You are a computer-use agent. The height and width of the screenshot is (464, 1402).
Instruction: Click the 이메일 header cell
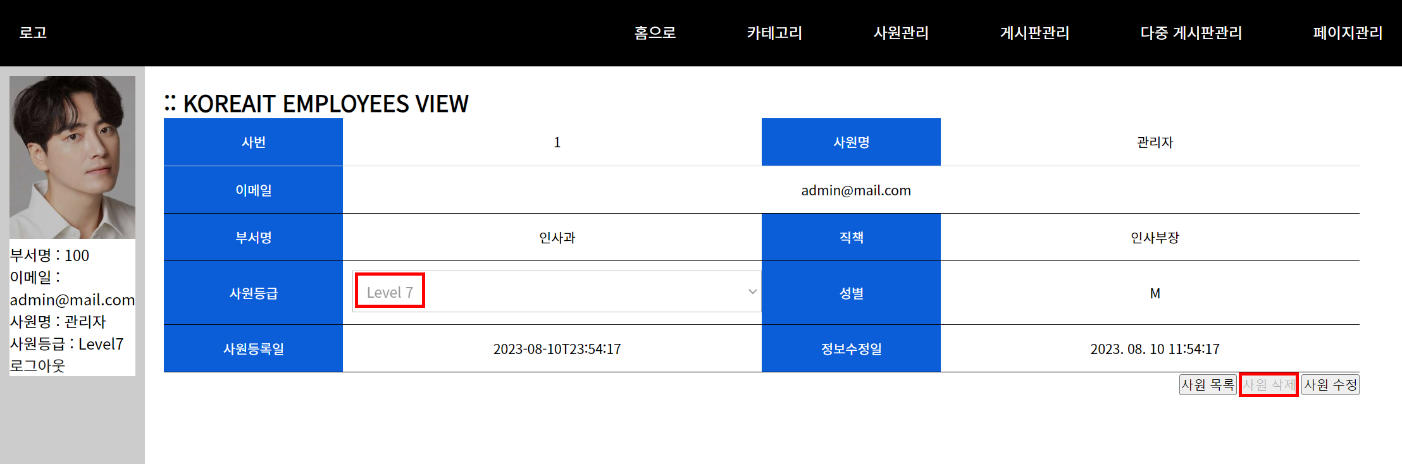[x=253, y=190]
